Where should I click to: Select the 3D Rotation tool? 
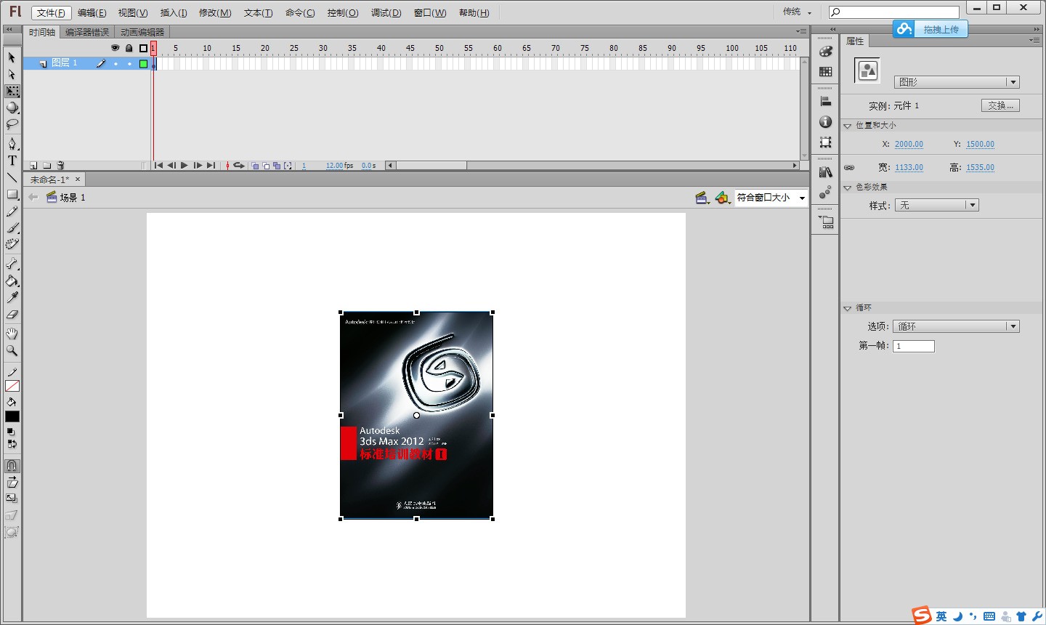pos(12,108)
